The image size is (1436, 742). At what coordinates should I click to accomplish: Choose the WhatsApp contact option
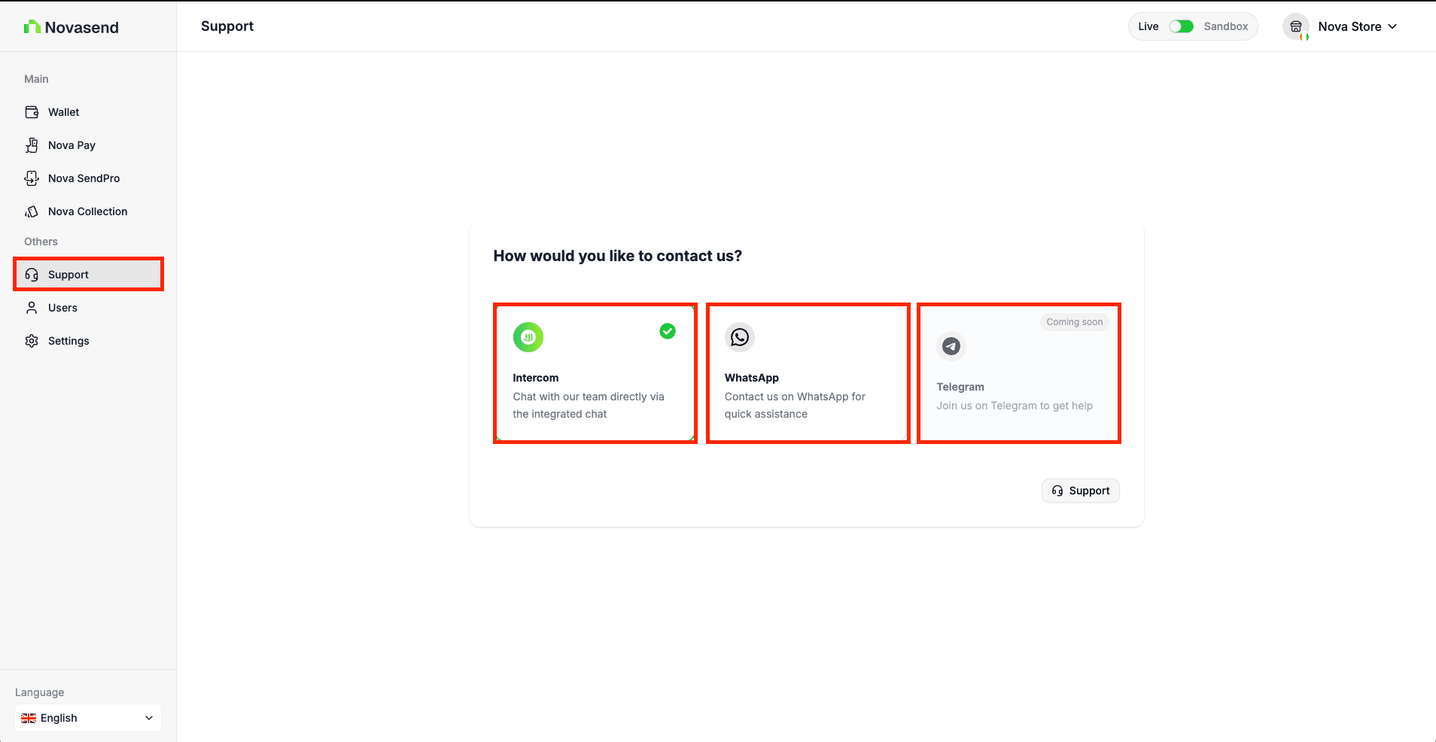click(x=808, y=373)
